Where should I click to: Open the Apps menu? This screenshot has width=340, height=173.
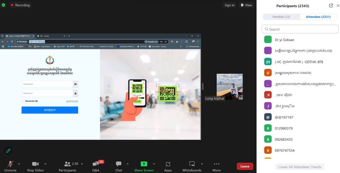pos(168,166)
